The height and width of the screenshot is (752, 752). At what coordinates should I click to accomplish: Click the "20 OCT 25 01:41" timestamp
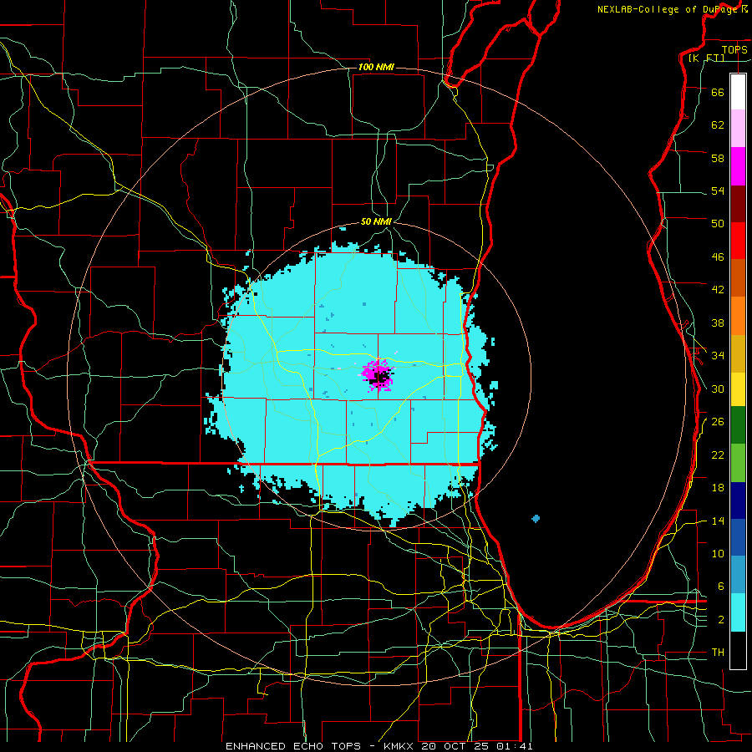[x=477, y=746]
